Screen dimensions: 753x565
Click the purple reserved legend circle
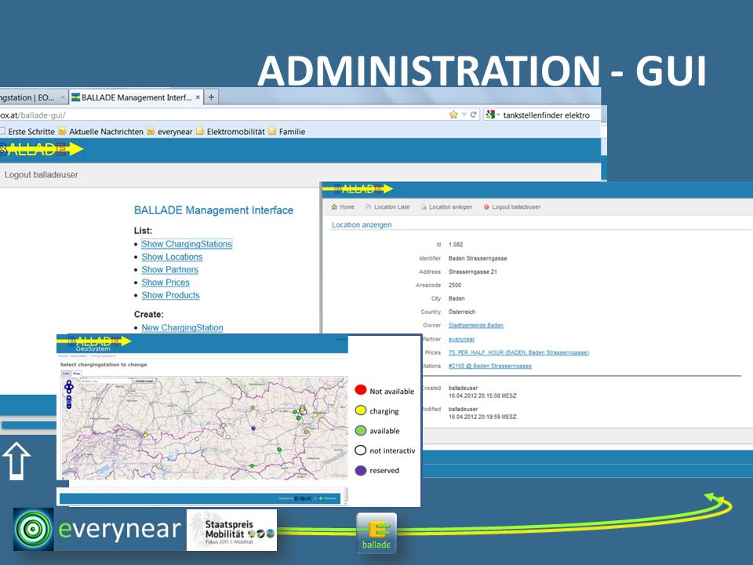click(361, 470)
